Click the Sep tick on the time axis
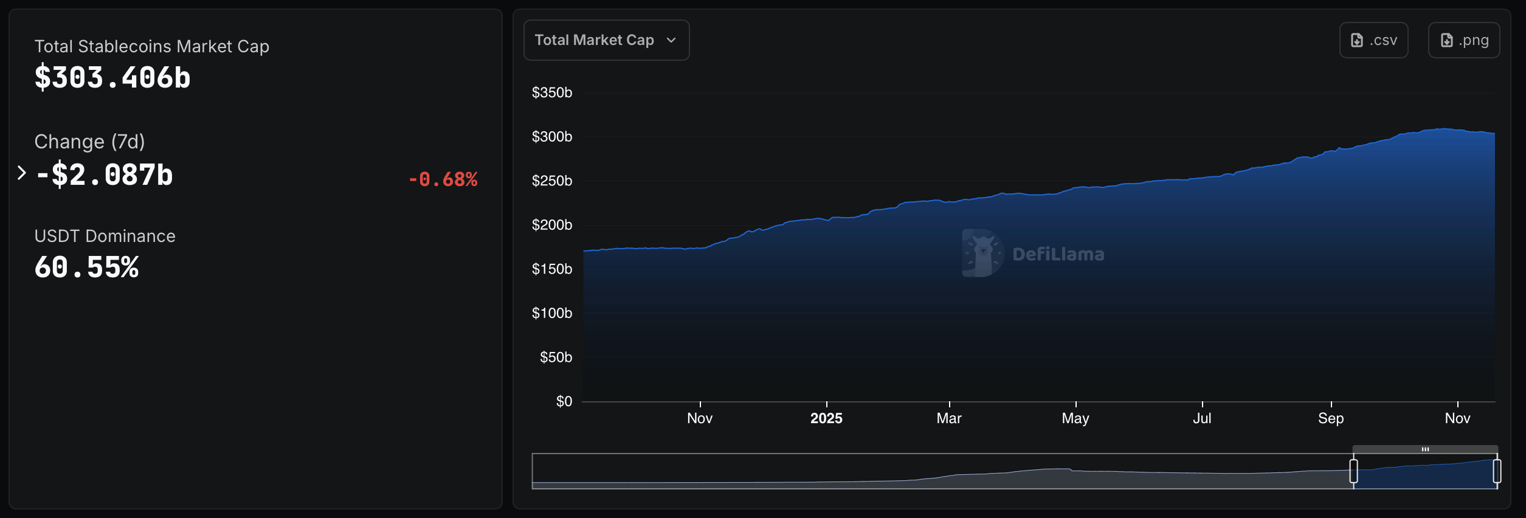 pos(1331,418)
